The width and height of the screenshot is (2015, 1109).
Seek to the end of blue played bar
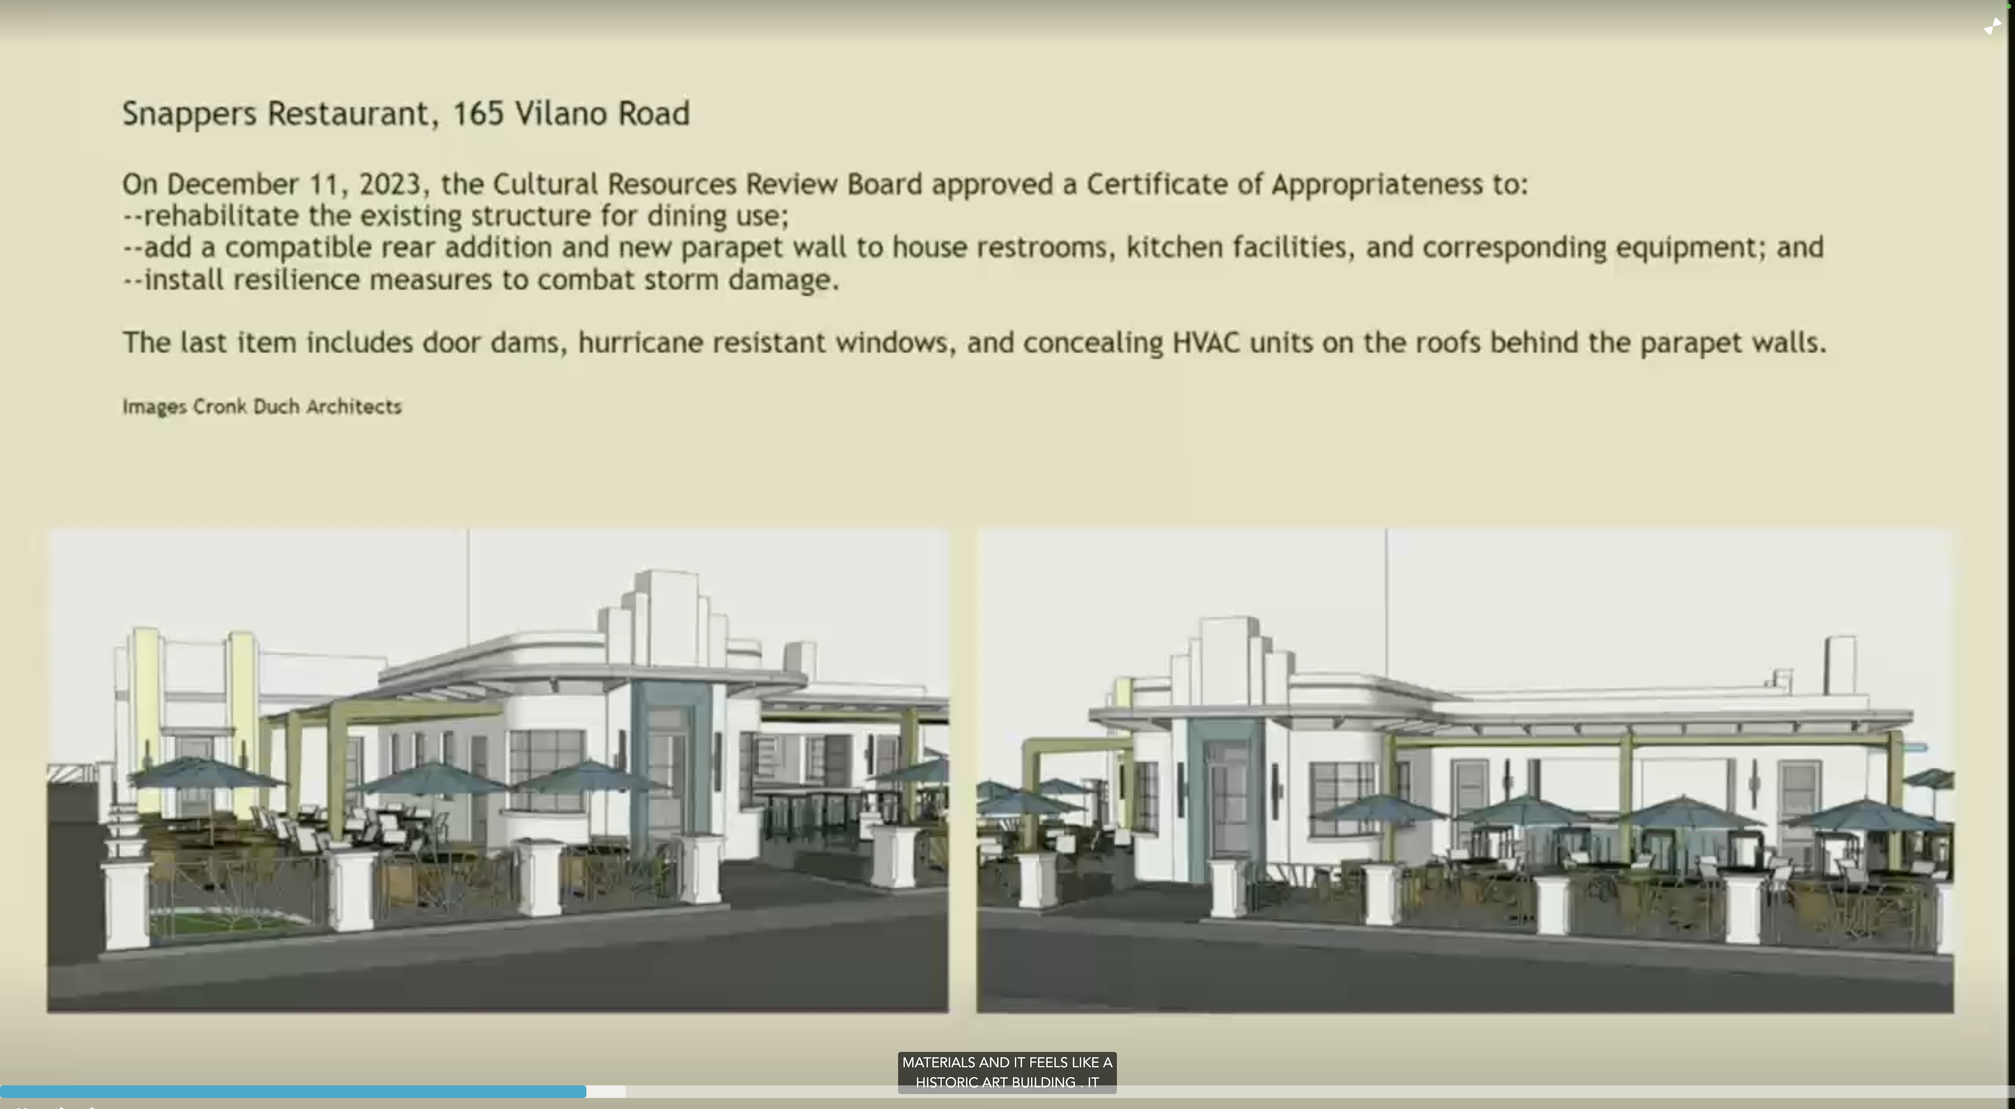tap(585, 1091)
